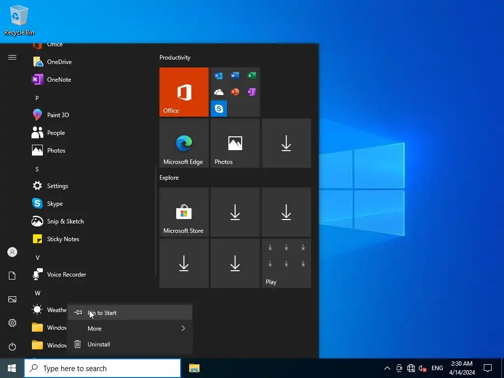Select Uninstall in the context menu
Viewport: 504px width, 378px height.
click(130, 344)
